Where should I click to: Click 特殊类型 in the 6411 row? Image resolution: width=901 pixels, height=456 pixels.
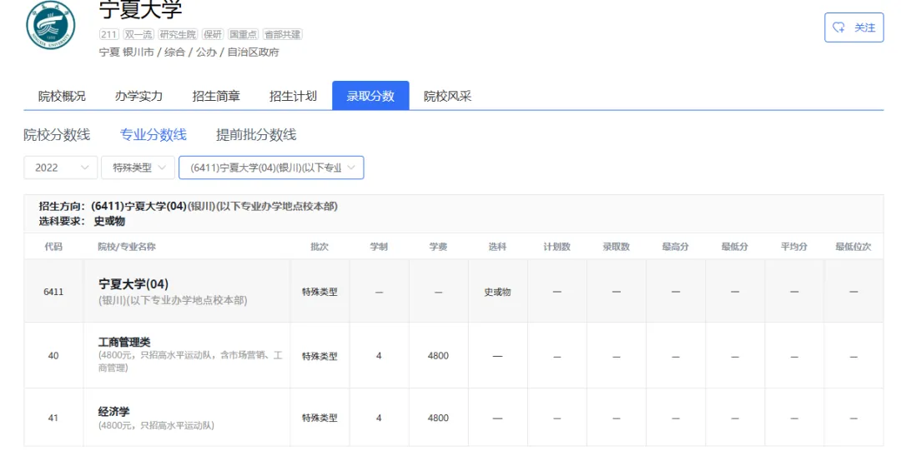320,292
